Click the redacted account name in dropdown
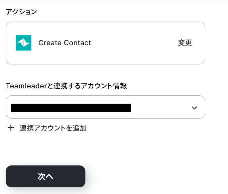 point(71,108)
